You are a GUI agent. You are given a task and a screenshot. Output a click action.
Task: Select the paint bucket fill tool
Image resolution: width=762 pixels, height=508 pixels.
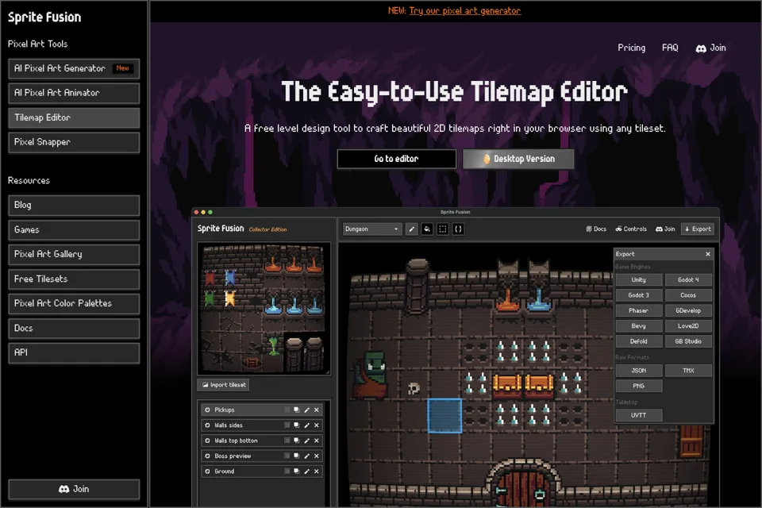point(427,229)
